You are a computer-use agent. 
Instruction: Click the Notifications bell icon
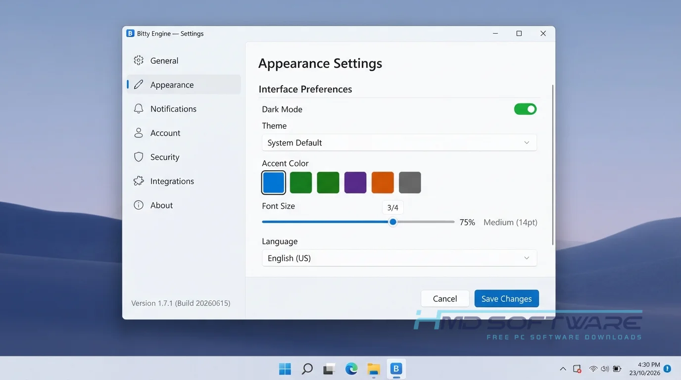[139, 109]
